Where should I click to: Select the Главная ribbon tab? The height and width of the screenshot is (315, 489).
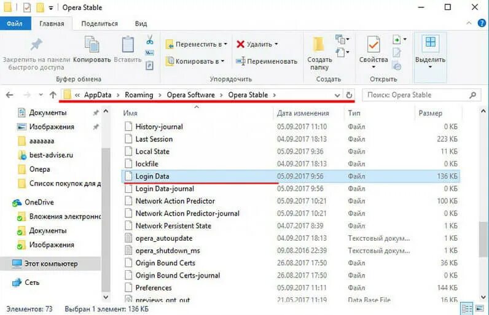point(52,24)
